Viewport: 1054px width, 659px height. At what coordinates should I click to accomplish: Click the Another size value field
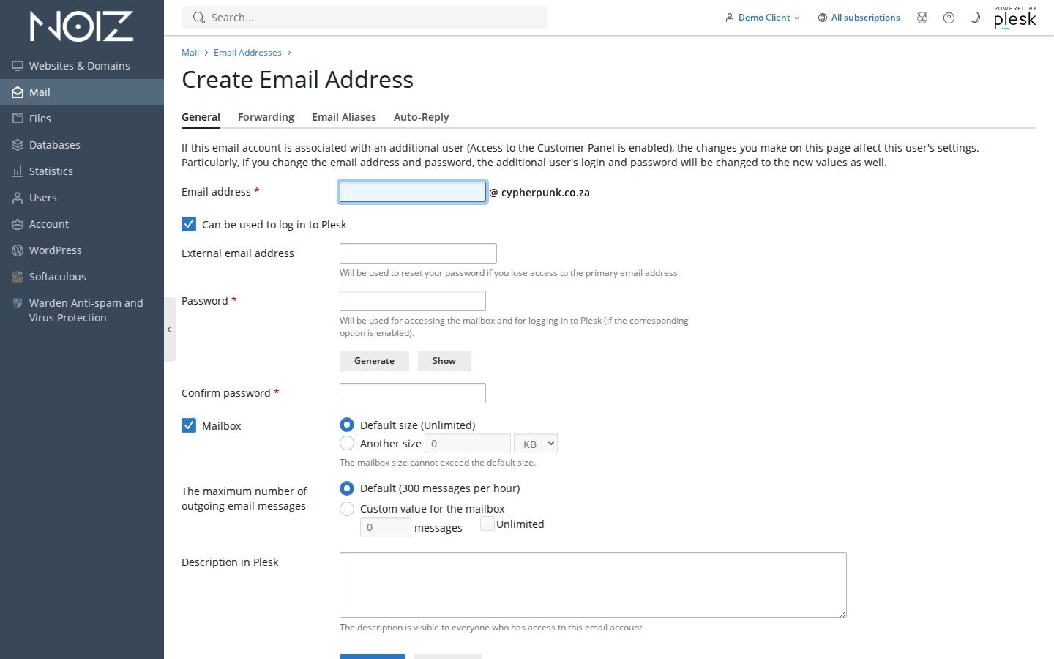(468, 444)
